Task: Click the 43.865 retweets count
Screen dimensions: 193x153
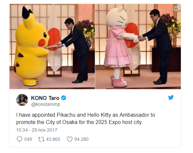Action: tap(53, 139)
